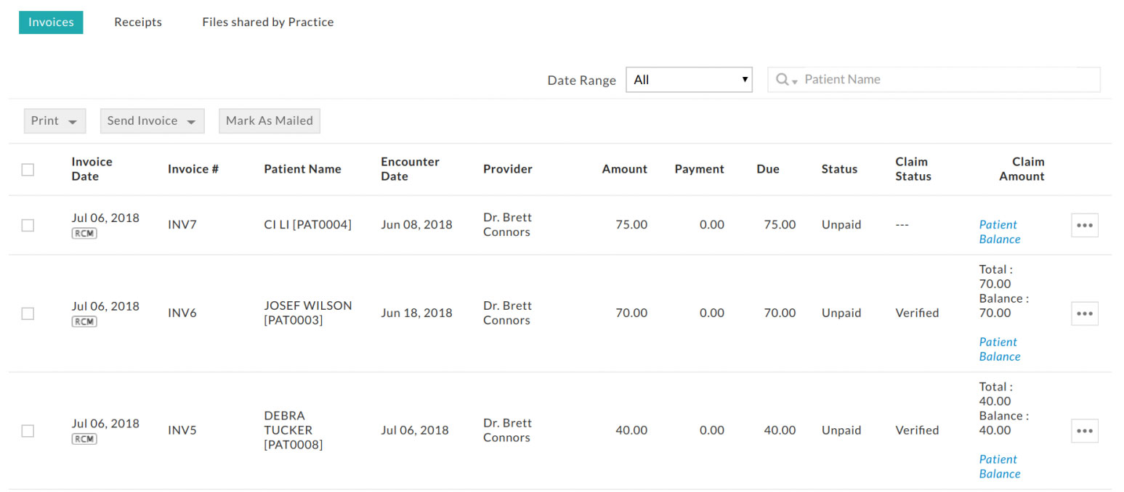Tick the checkbox for DEBRA TUCKER's invoice
This screenshot has height=492, width=1124.
(28, 430)
